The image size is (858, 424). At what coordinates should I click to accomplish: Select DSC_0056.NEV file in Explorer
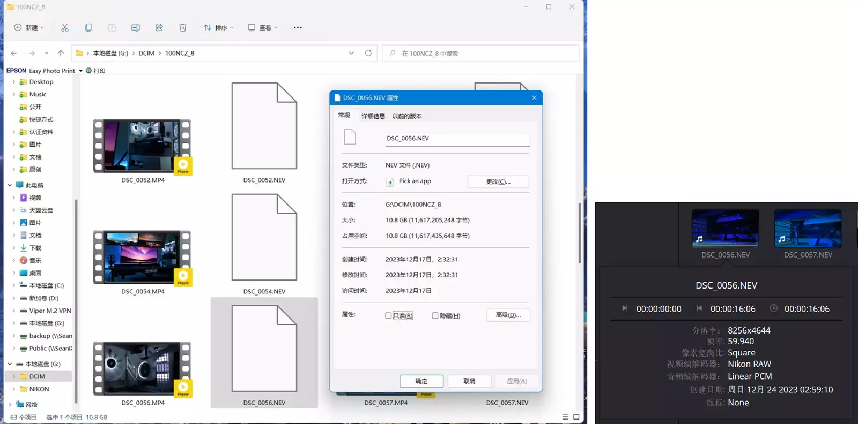click(264, 353)
